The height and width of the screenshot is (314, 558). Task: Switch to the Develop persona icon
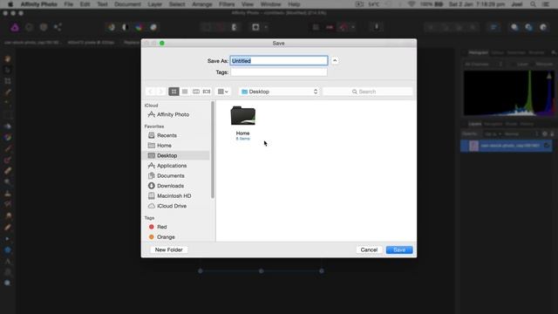tap(44, 27)
